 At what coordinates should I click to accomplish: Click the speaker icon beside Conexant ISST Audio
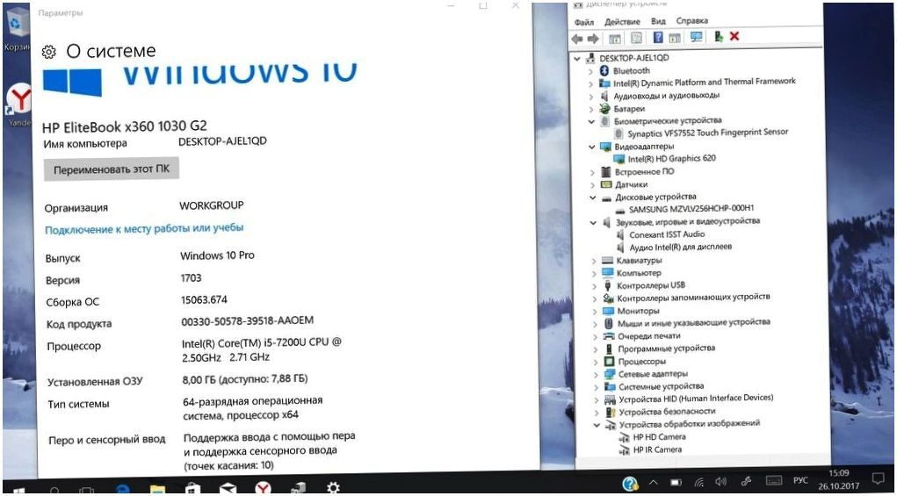click(620, 234)
